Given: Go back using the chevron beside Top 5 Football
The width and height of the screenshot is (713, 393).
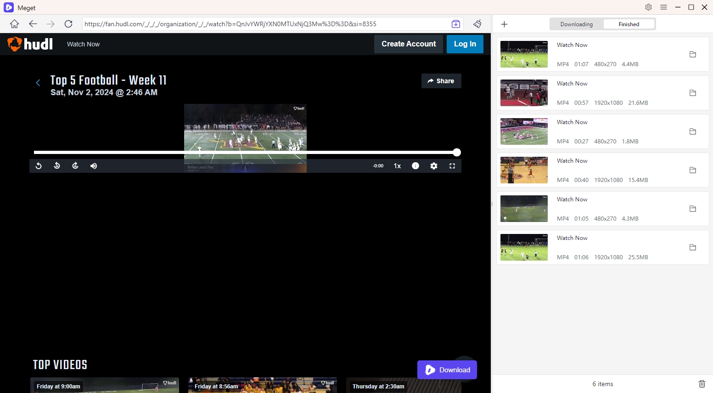Looking at the screenshot, I should click(38, 83).
